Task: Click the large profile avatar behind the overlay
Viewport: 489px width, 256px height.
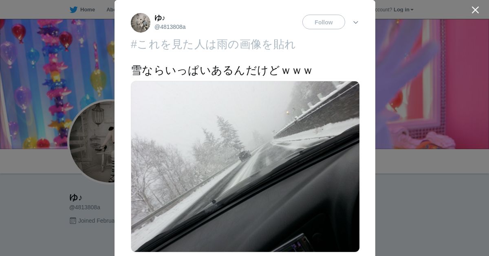Action: (92, 142)
